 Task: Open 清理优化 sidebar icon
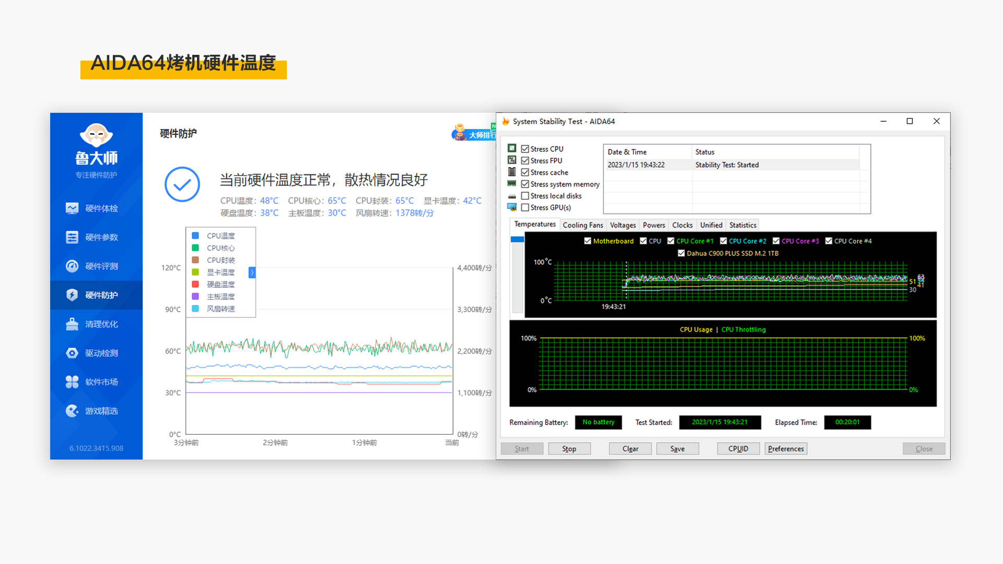click(x=72, y=324)
